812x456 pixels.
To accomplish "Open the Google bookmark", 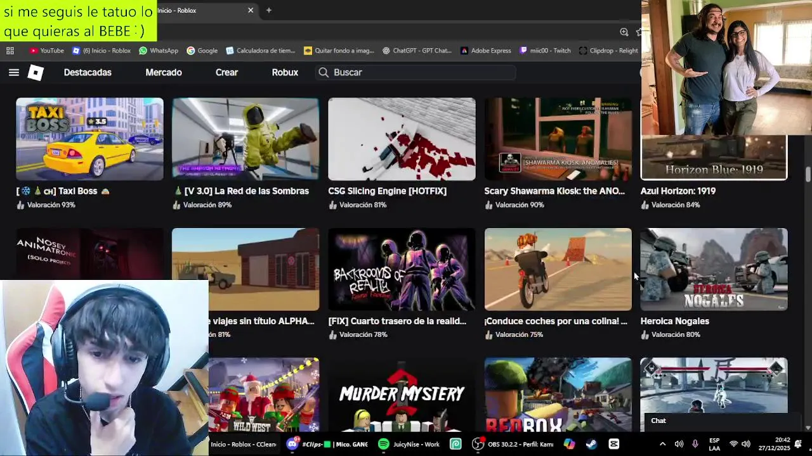I will [x=202, y=51].
